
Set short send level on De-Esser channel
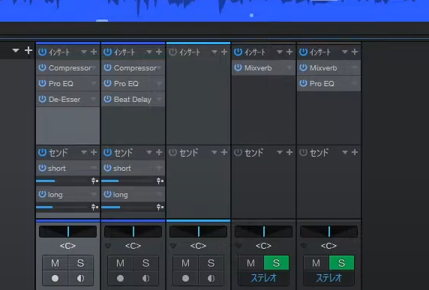coord(63,181)
